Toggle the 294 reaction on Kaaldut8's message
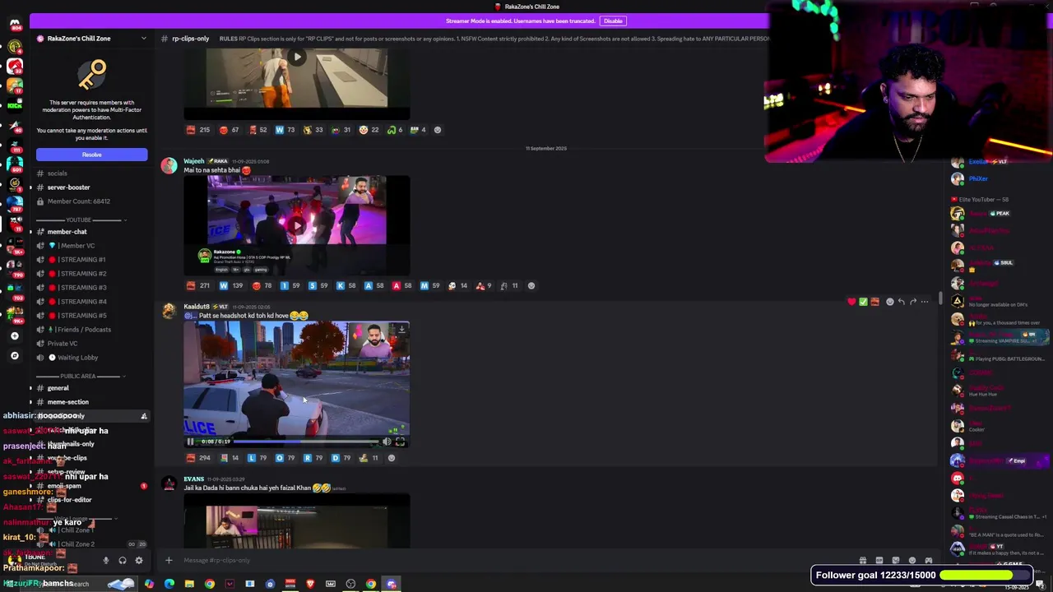 click(198, 458)
